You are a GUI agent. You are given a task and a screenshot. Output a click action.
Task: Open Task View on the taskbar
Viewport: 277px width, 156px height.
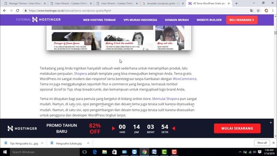click(x=84, y=152)
